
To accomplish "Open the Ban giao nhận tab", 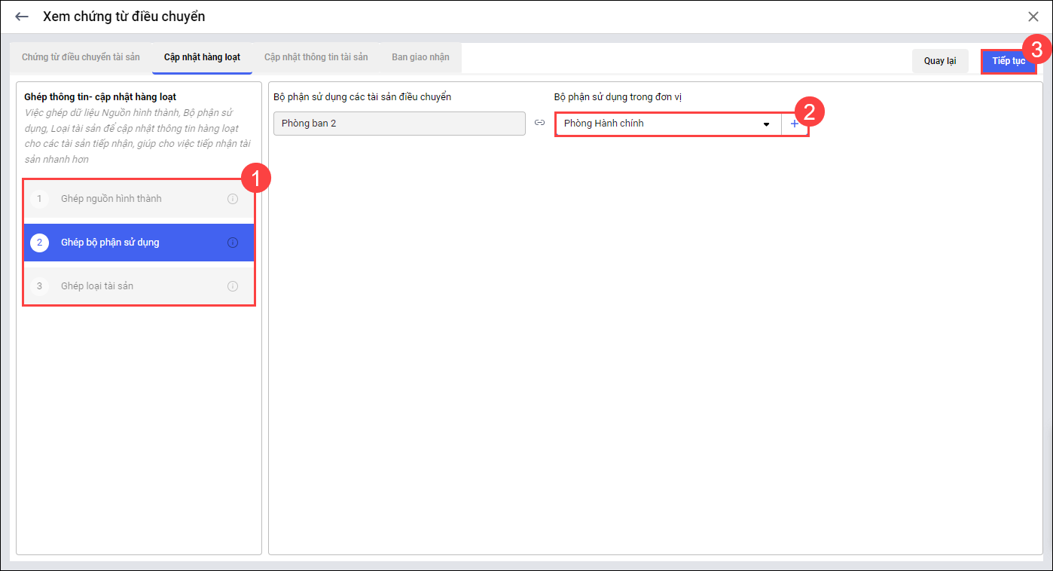I will pos(420,57).
